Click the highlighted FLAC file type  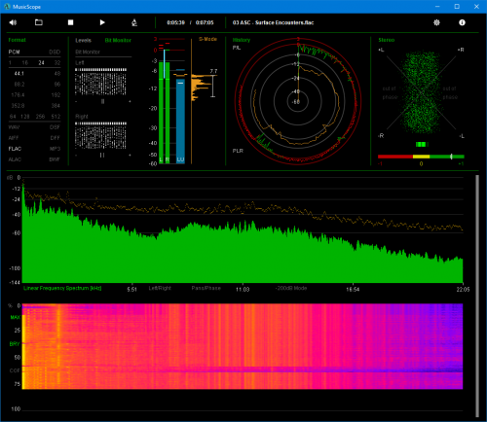[x=15, y=149]
